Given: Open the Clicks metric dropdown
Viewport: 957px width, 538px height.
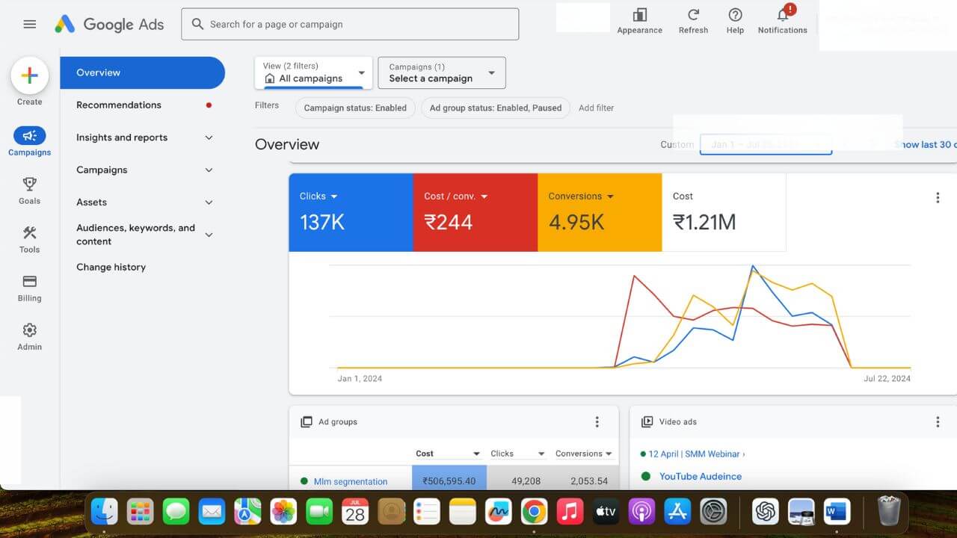Looking at the screenshot, I should point(333,197).
